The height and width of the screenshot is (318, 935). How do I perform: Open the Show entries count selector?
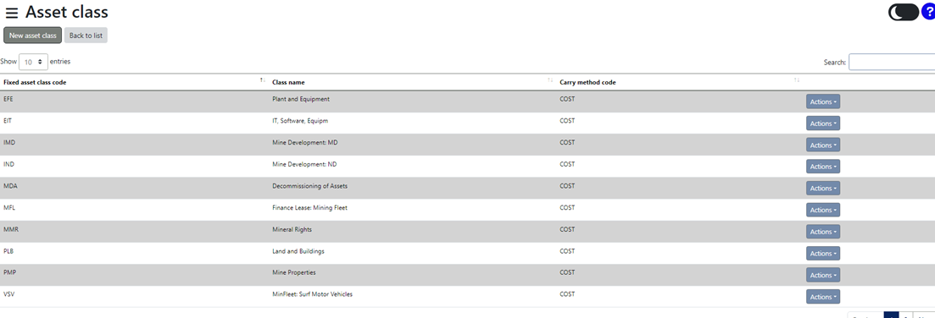click(33, 62)
